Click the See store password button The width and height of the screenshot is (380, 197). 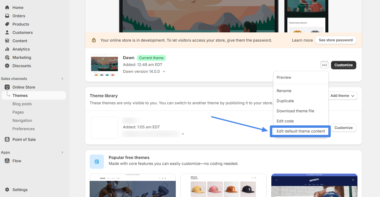pos(335,40)
